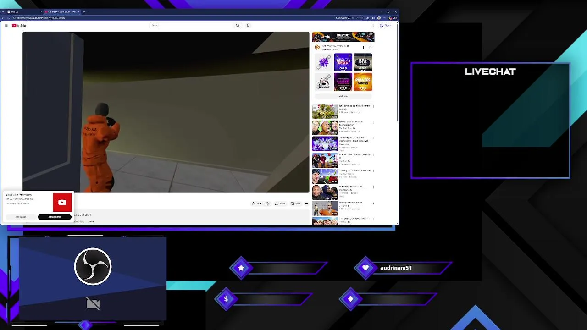Click the purple star ad thumbnail
This screenshot has height=330, width=587.
(324, 62)
